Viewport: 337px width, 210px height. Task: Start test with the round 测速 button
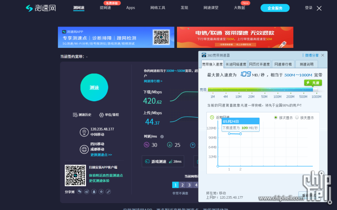(x=94, y=87)
